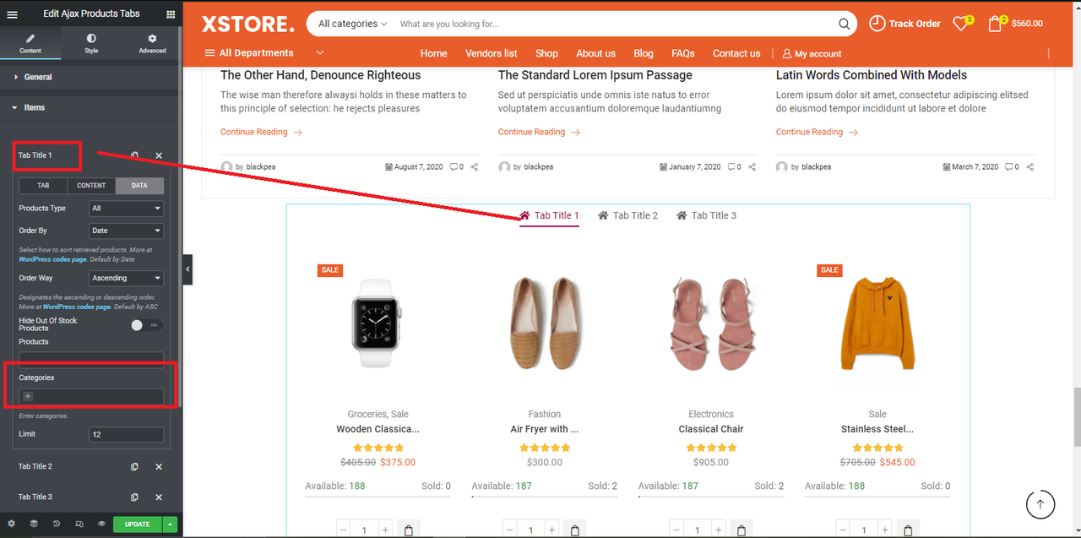This screenshot has height=538, width=1081.
Task: Click Stainless Steel stock progress bar
Action: pos(877,497)
